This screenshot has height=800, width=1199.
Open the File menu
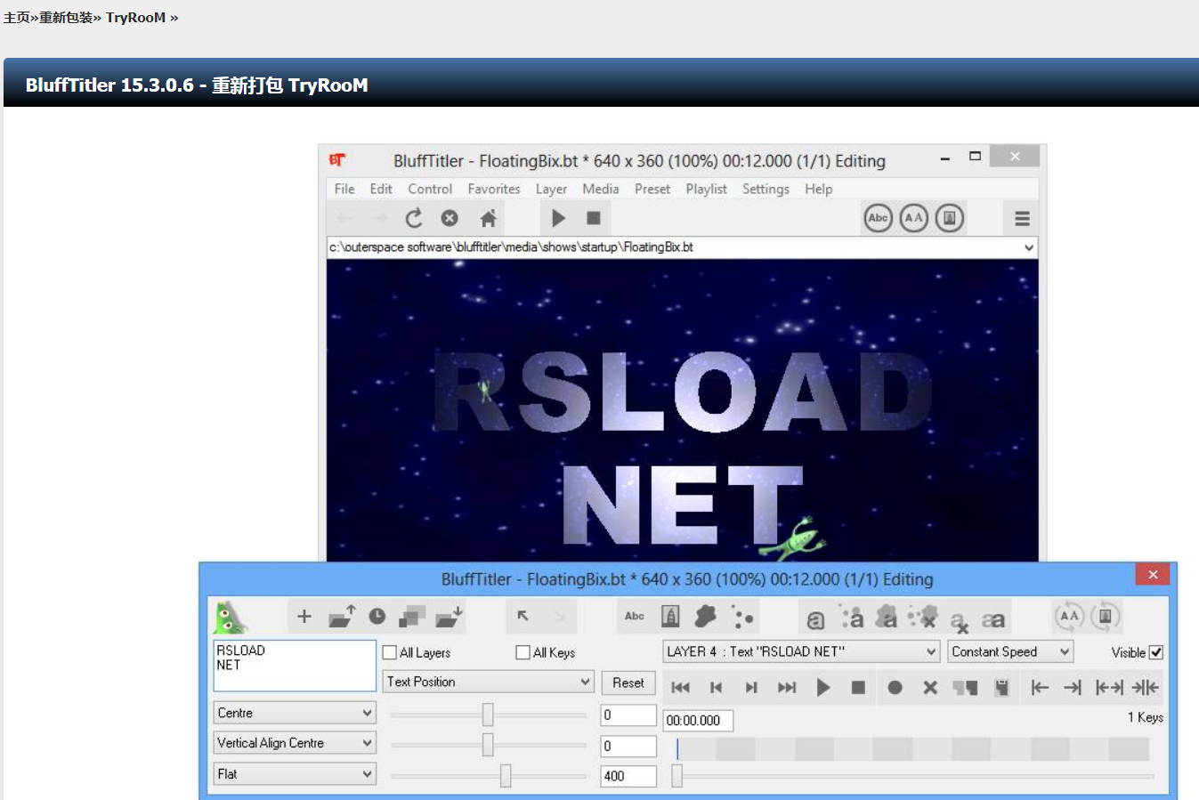click(344, 189)
